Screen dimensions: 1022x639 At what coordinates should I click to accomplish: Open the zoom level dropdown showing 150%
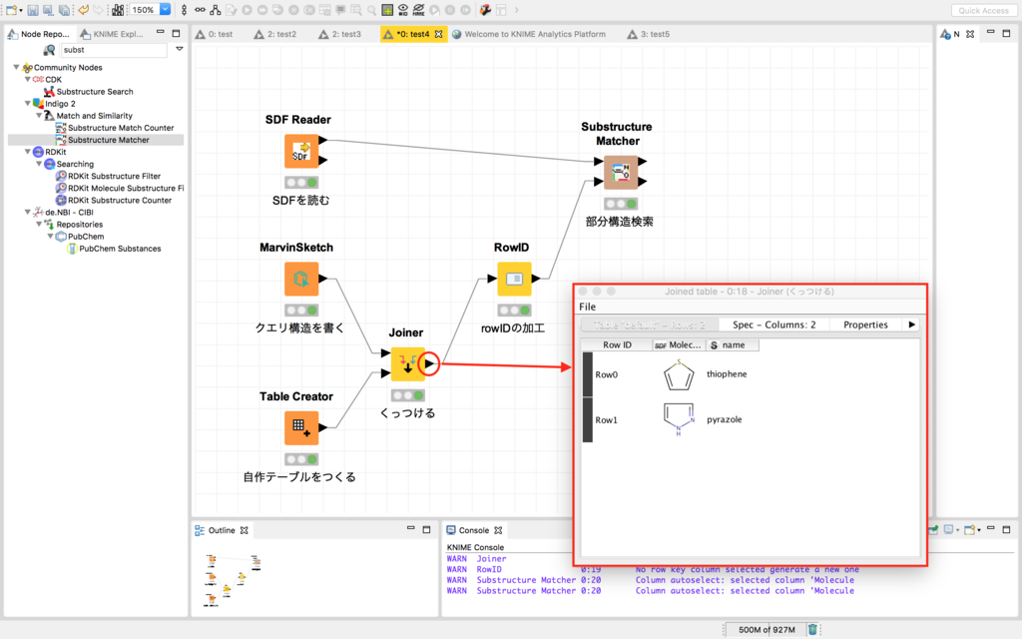(167, 10)
